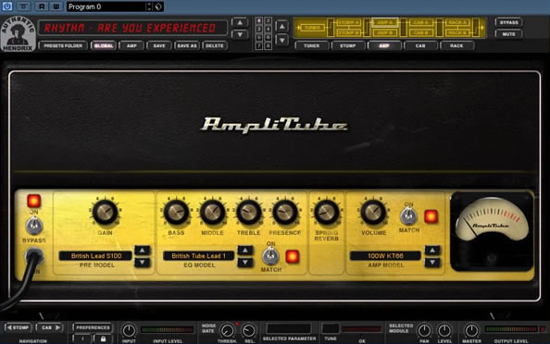Image resolution: width=550 pixels, height=344 pixels.
Task: Click the Save button
Action: [x=159, y=46]
